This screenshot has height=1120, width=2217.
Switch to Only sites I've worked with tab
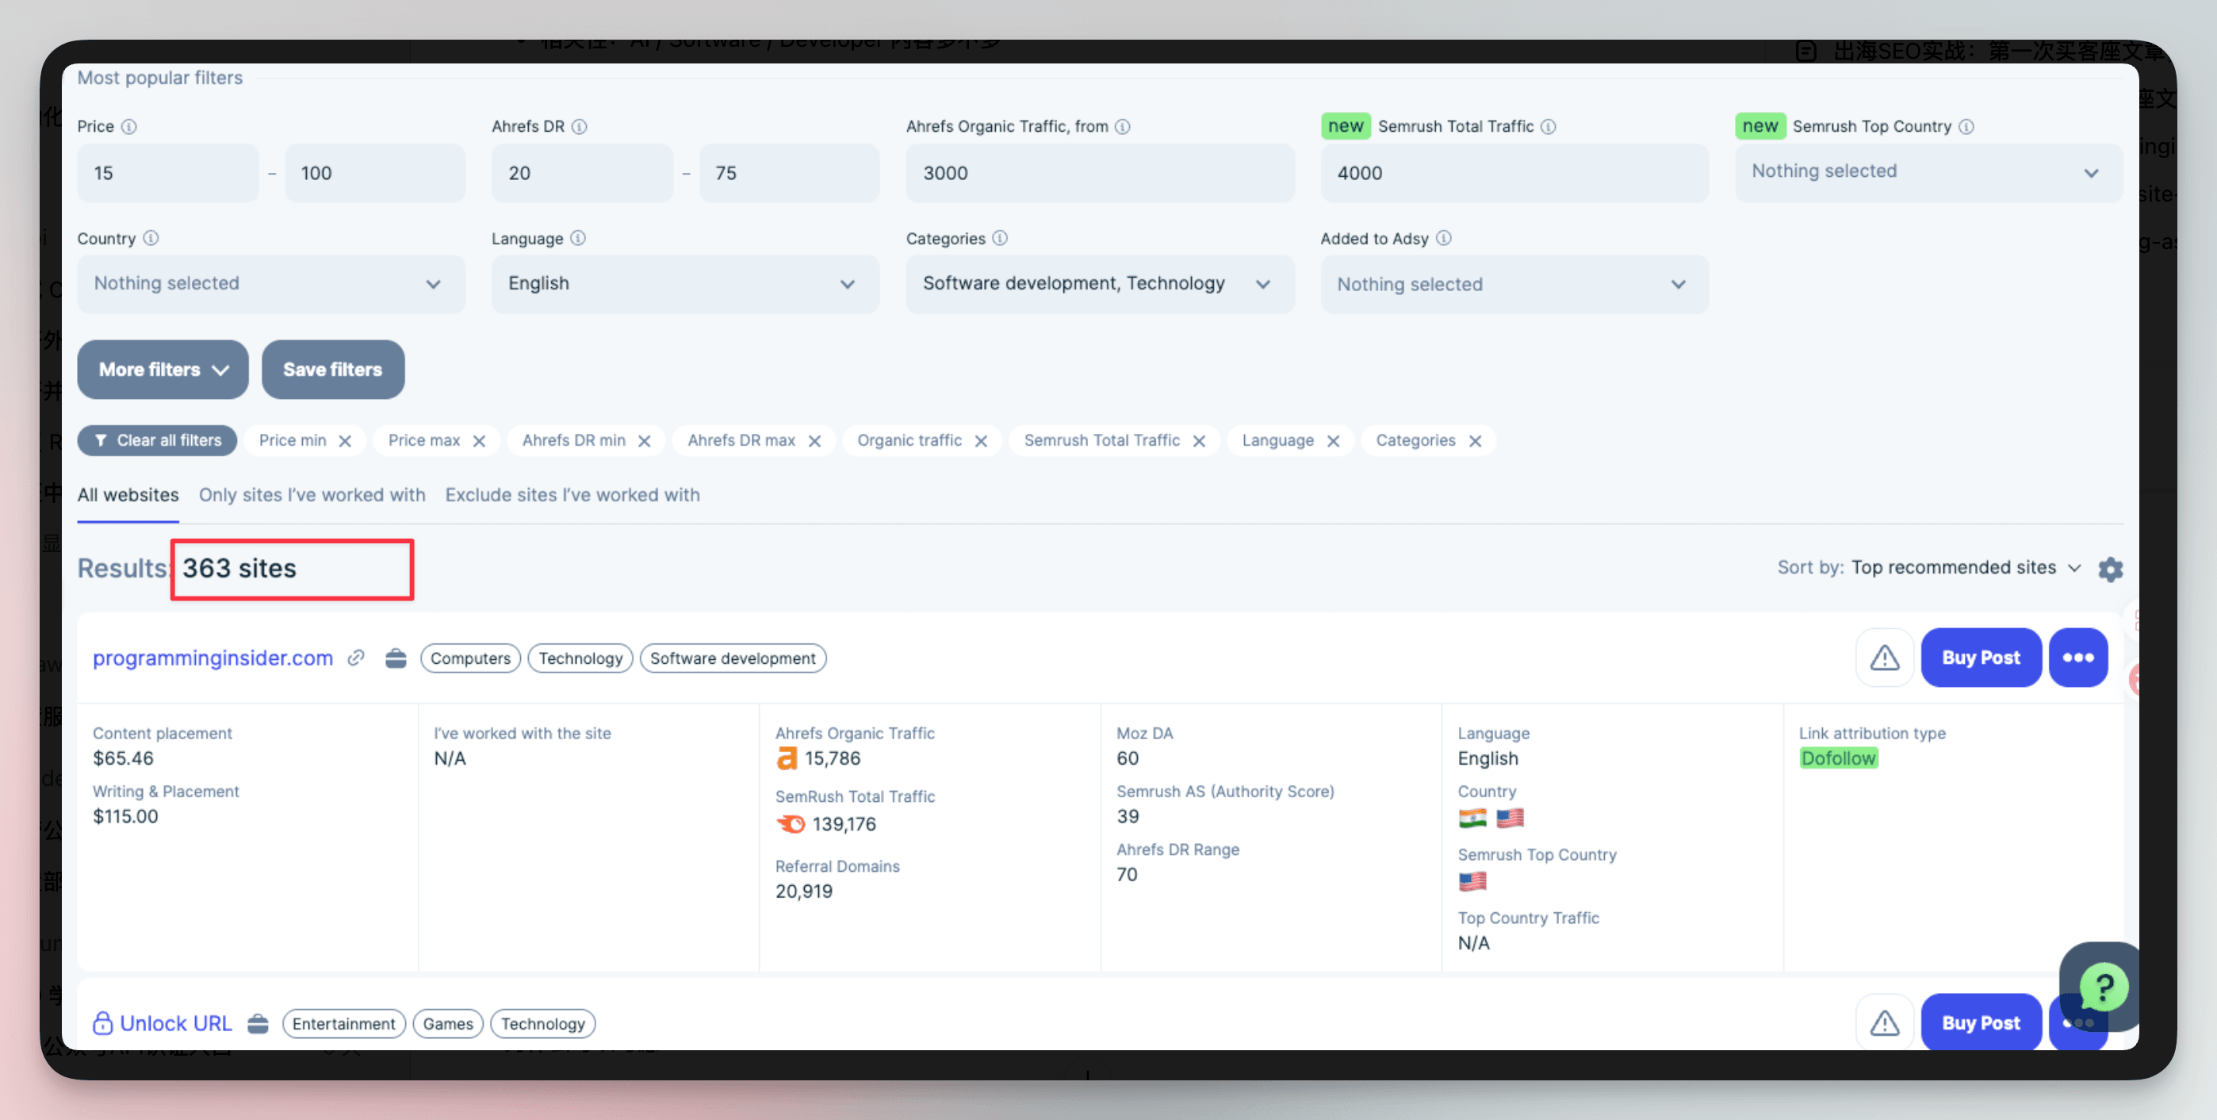pos(312,496)
